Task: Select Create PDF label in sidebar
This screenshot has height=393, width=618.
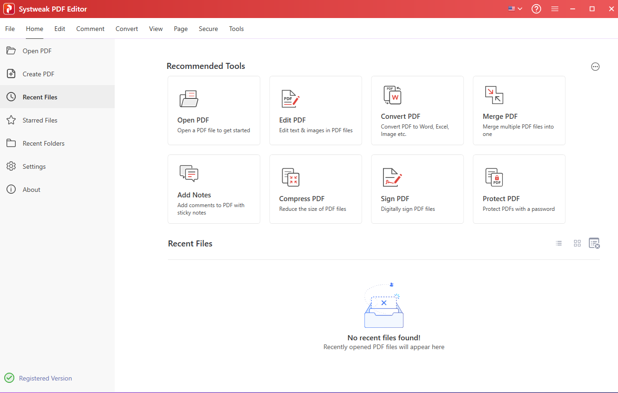Action: pos(38,74)
